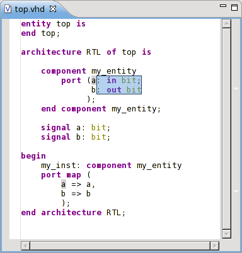Click the 'architecture' keyword before RTL of
The width and height of the screenshot is (242, 253).
click(x=51, y=52)
